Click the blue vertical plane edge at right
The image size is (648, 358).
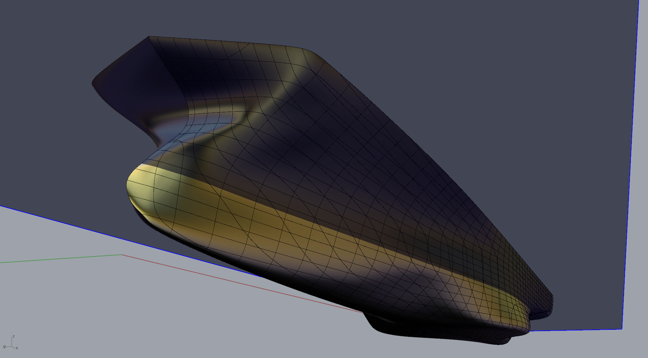coord(630,162)
